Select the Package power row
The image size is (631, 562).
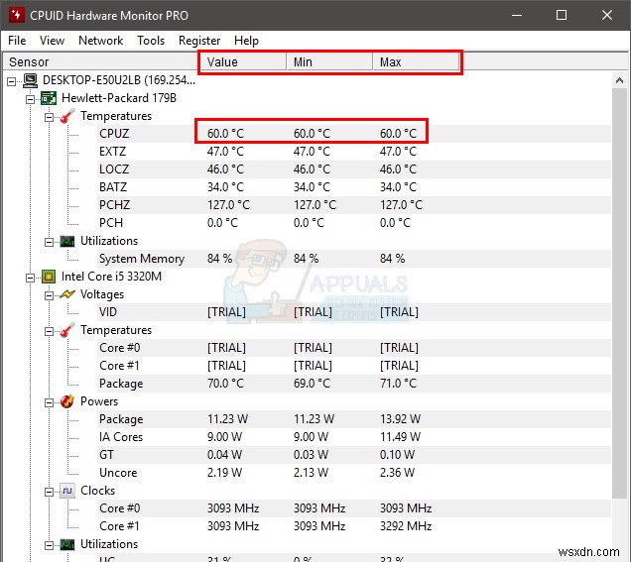coord(354,419)
